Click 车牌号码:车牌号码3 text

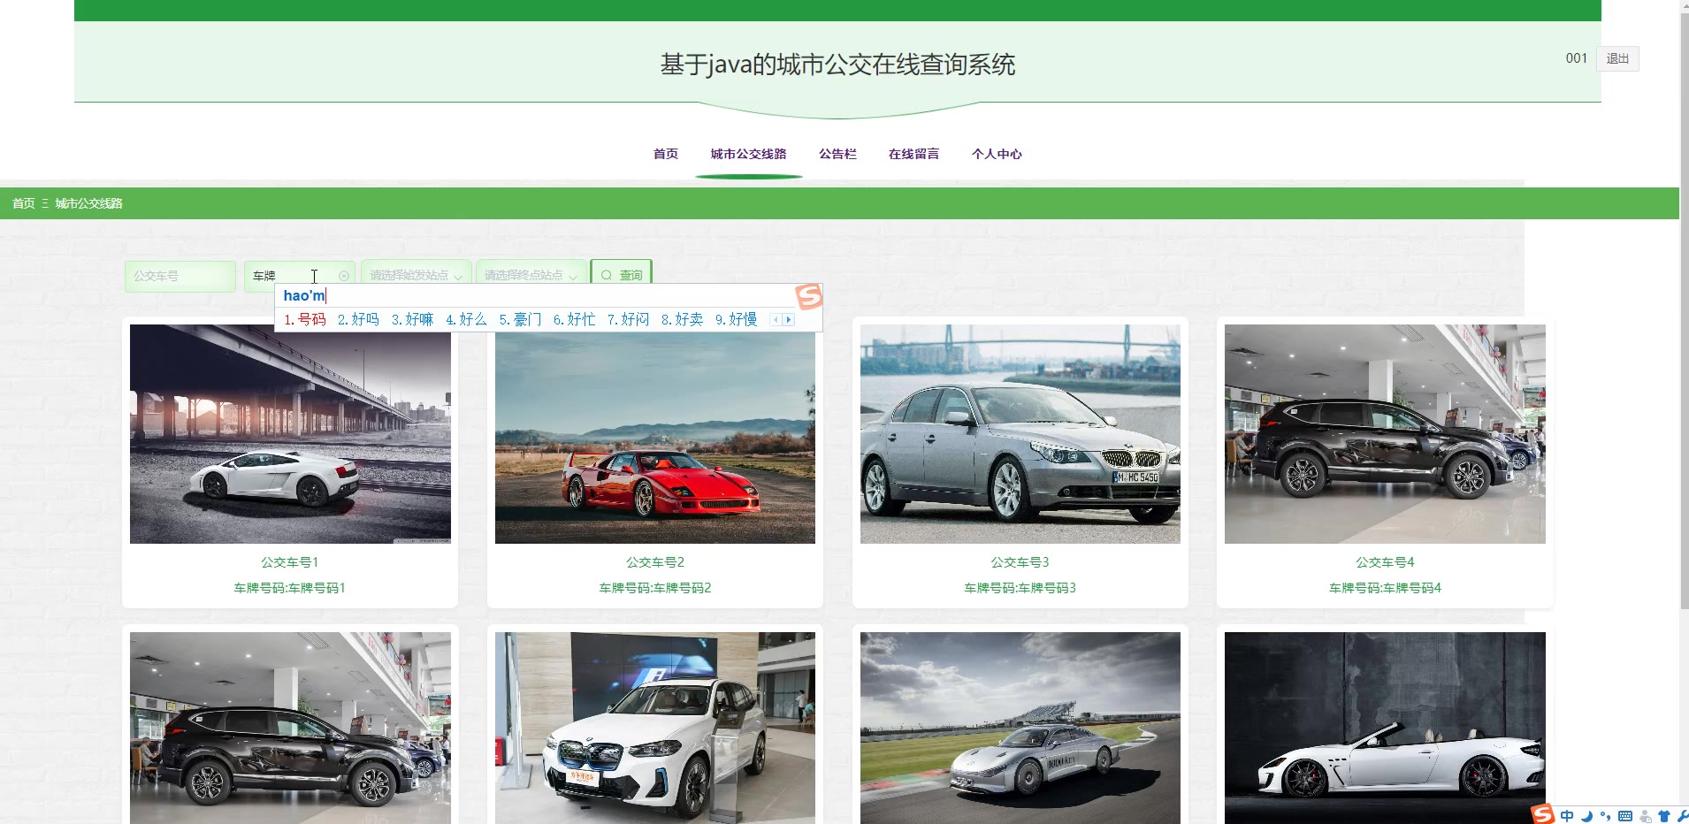(x=1020, y=588)
